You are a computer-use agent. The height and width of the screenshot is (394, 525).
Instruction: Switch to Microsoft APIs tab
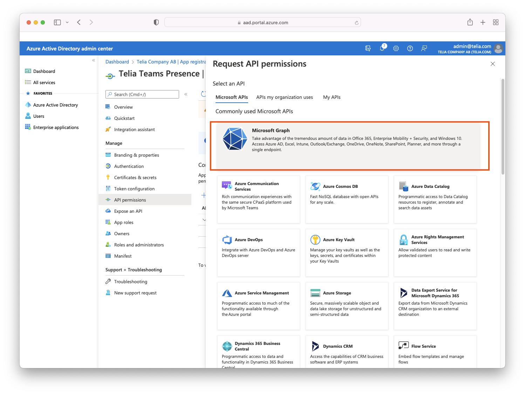pos(232,97)
